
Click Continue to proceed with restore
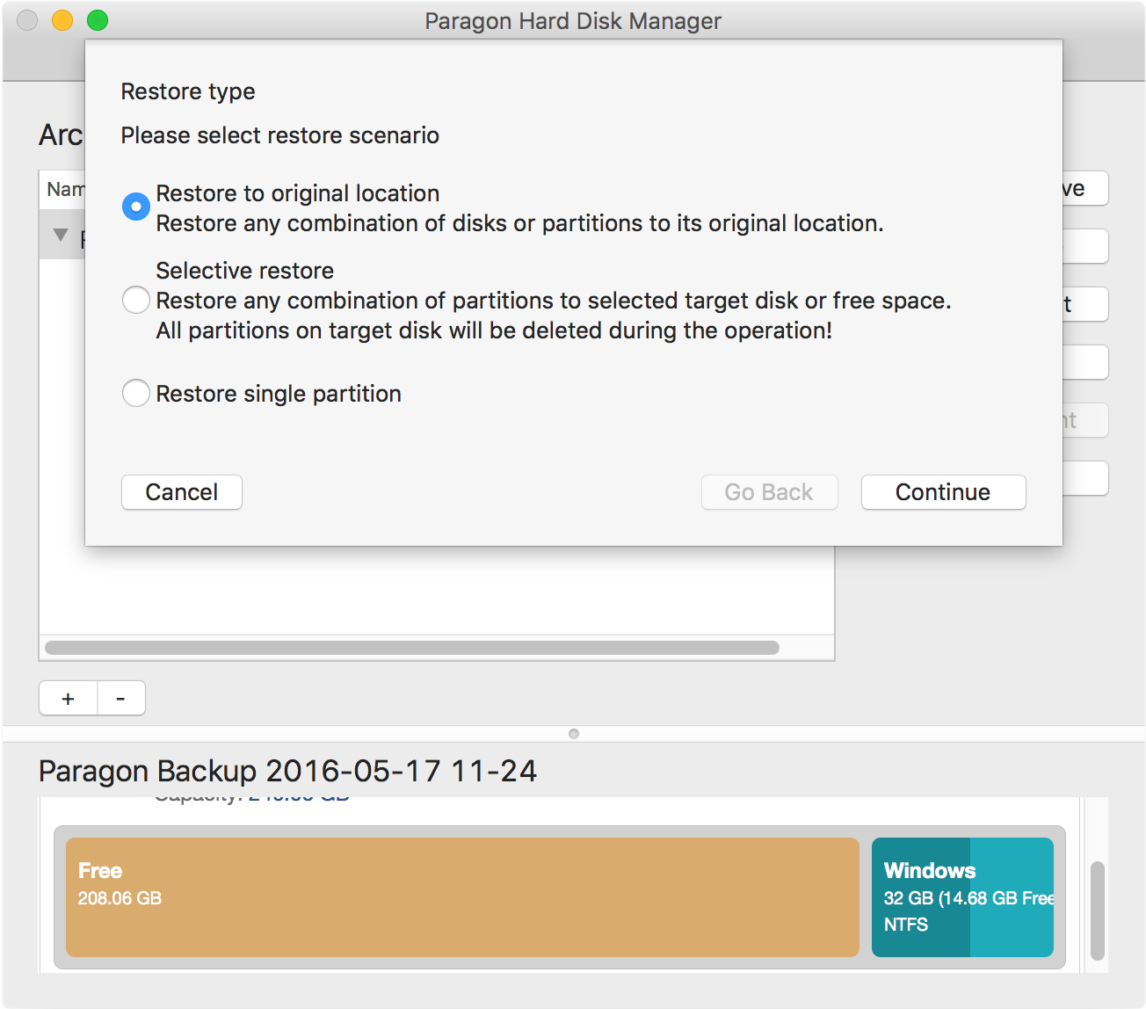point(943,492)
